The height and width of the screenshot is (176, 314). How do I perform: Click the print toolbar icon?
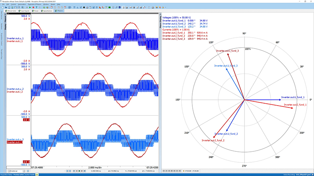click(153, 7)
